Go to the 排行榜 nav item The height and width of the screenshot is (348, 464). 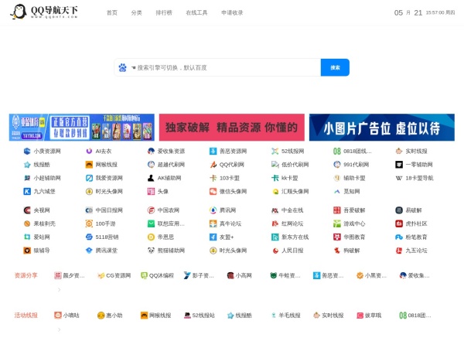click(164, 12)
